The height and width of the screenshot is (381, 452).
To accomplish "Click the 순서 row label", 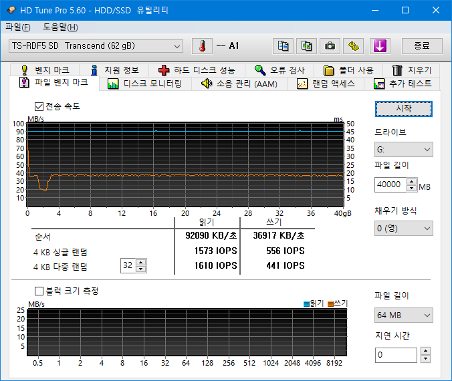I will (x=43, y=237).
